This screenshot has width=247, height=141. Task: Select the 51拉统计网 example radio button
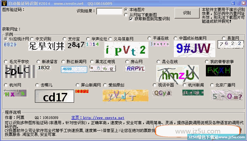tap(6, 39)
